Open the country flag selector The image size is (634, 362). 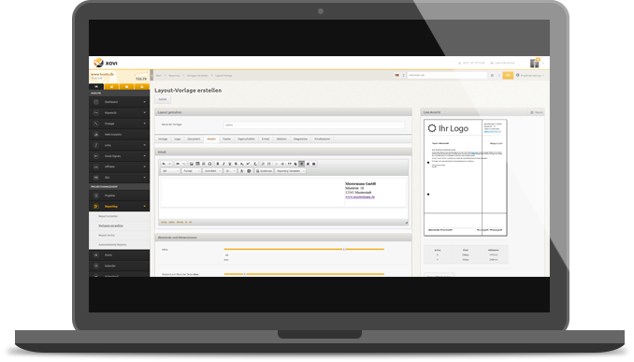[399, 75]
